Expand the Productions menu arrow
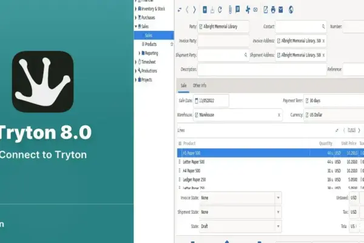 pos(136,71)
